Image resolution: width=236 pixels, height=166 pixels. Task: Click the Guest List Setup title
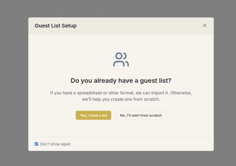(56, 26)
